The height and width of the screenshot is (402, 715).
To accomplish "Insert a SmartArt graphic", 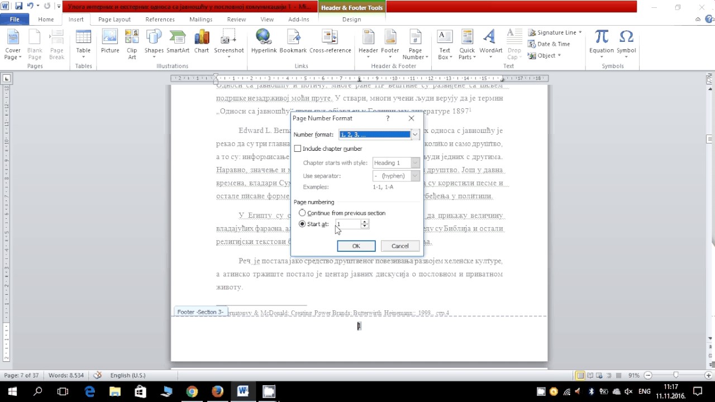I will pyautogui.click(x=178, y=42).
